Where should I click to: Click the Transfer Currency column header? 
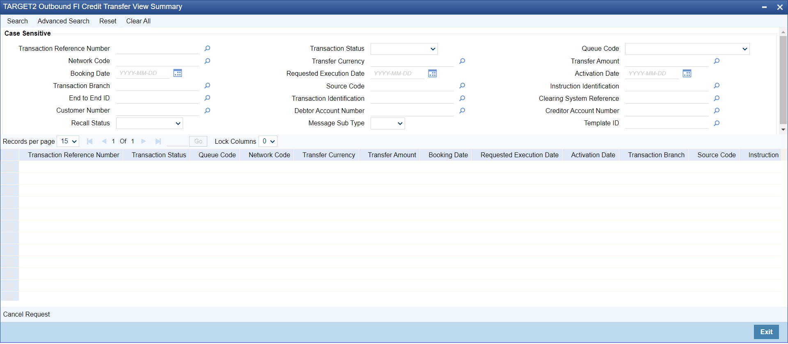329,155
